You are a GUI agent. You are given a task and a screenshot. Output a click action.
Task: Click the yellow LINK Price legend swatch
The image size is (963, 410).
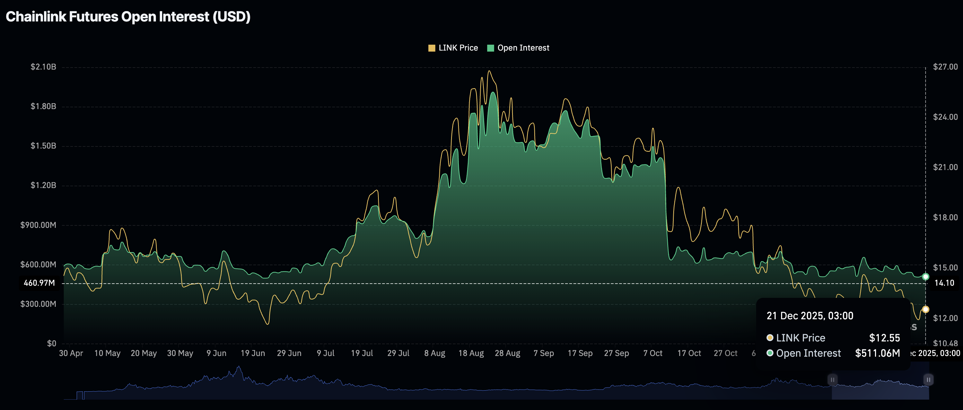coord(432,47)
